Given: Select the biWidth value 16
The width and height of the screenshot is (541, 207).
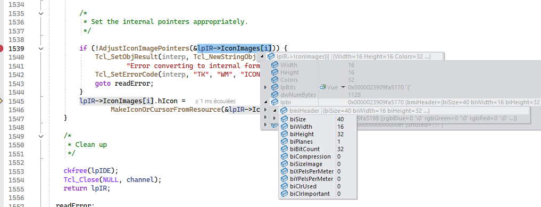Looking at the screenshot, I should [x=340, y=127].
